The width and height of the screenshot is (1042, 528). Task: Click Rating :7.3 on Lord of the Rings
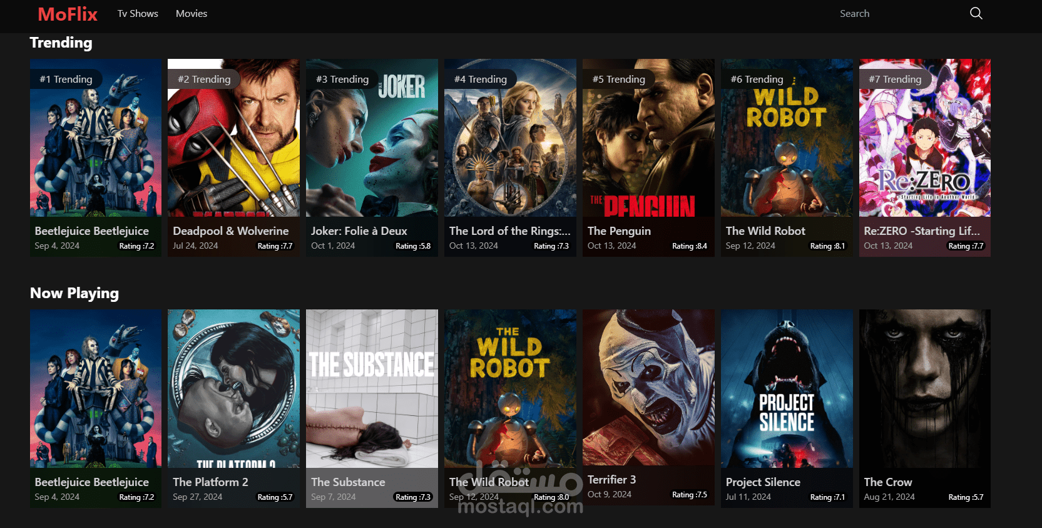(551, 246)
